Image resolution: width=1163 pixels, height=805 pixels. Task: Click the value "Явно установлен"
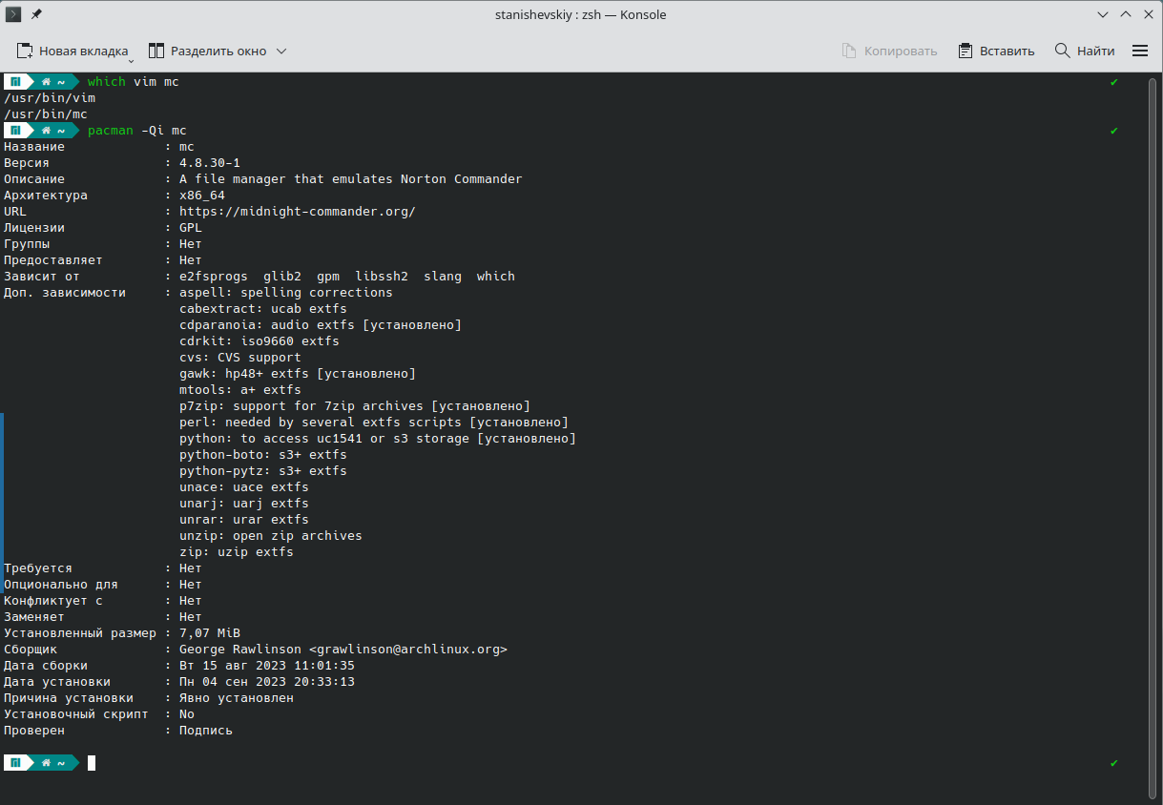[237, 698]
